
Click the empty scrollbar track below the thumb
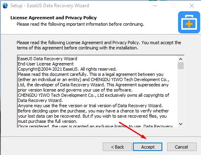click(180, 95)
